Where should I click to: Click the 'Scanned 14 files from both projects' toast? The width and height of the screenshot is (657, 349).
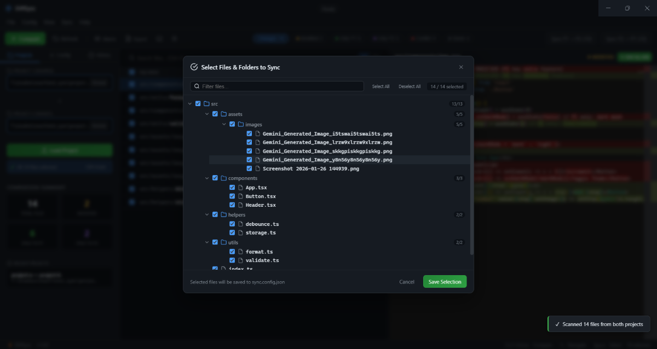(599, 324)
